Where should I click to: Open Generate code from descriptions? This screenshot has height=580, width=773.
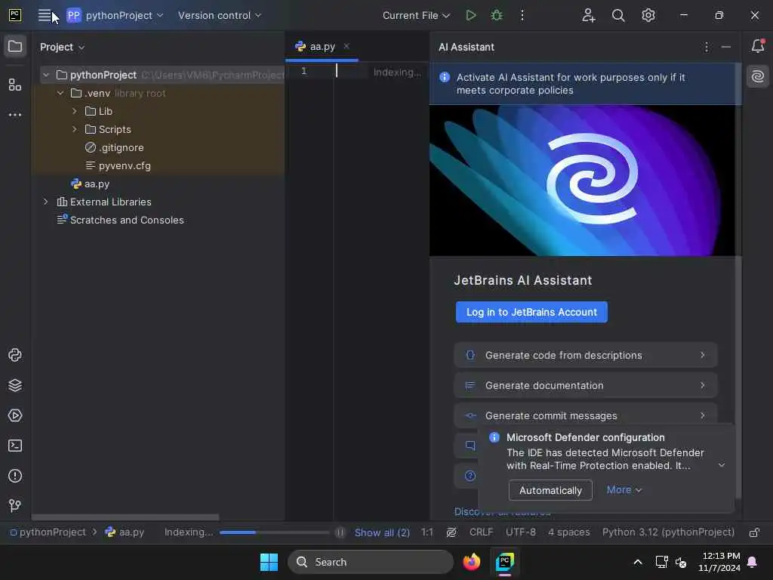[586, 355]
